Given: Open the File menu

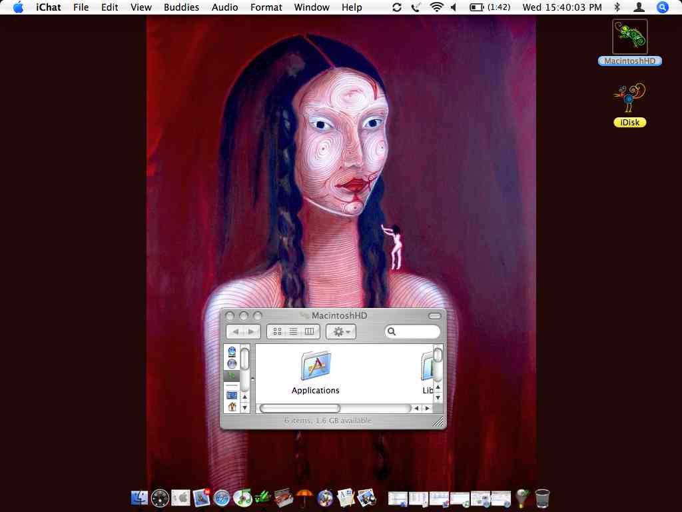Looking at the screenshot, I should (x=81, y=7).
